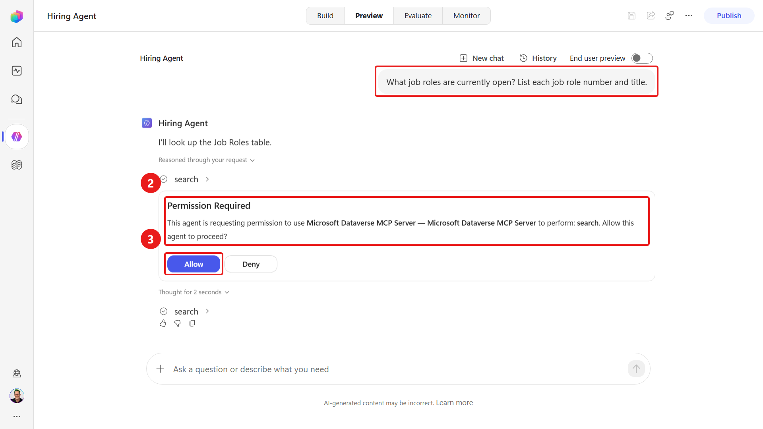
Task: Click the user question message bubble
Action: [x=516, y=82]
